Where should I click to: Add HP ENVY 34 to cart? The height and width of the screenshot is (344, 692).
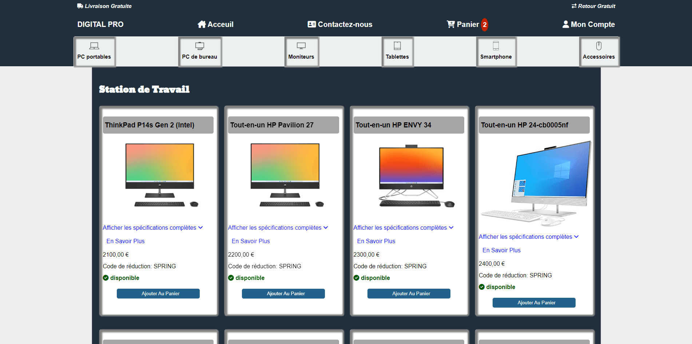[409, 293]
